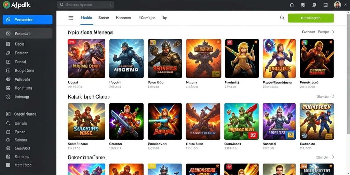The width and height of the screenshot is (350, 175).
Task: Click the Pathiage sidebar label
Action: click(x=22, y=97)
